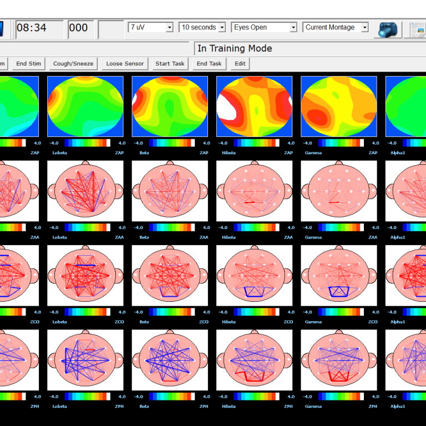This screenshot has height=426, width=426.
Task: Open the 10 seconds timebase dropdown
Action: (x=202, y=27)
